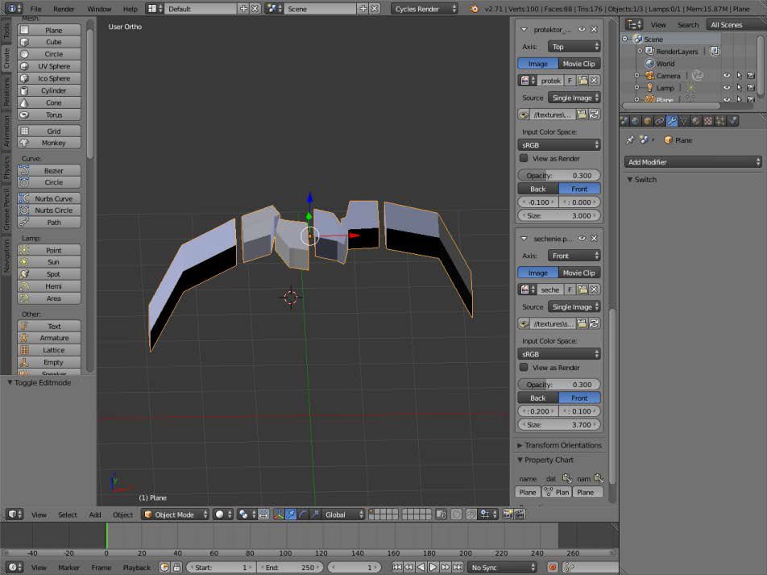Image resolution: width=767 pixels, height=575 pixels.
Task: Reload the protektor image file
Action: pyautogui.click(x=594, y=115)
